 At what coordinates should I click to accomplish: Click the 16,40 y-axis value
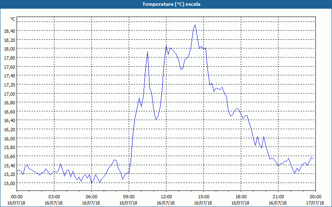point(10,120)
